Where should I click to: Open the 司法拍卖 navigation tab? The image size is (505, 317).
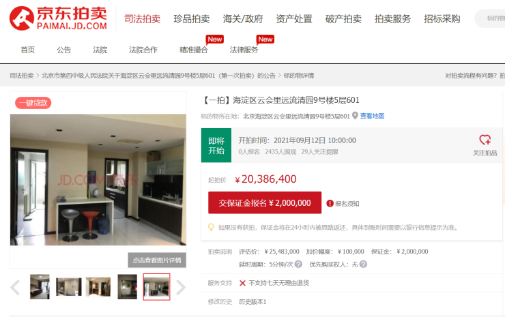pyautogui.click(x=143, y=18)
